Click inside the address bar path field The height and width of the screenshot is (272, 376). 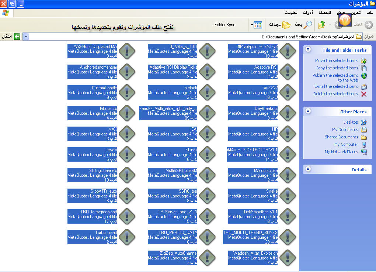(x=184, y=37)
